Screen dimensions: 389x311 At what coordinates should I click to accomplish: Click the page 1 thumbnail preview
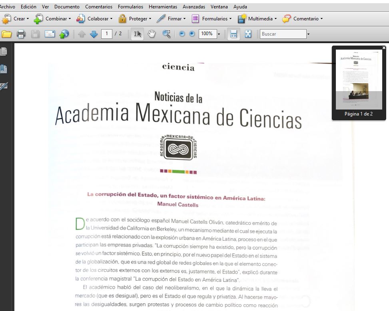[359, 80]
